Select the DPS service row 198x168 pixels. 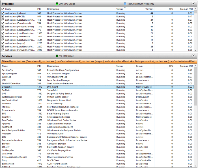[97, 94]
